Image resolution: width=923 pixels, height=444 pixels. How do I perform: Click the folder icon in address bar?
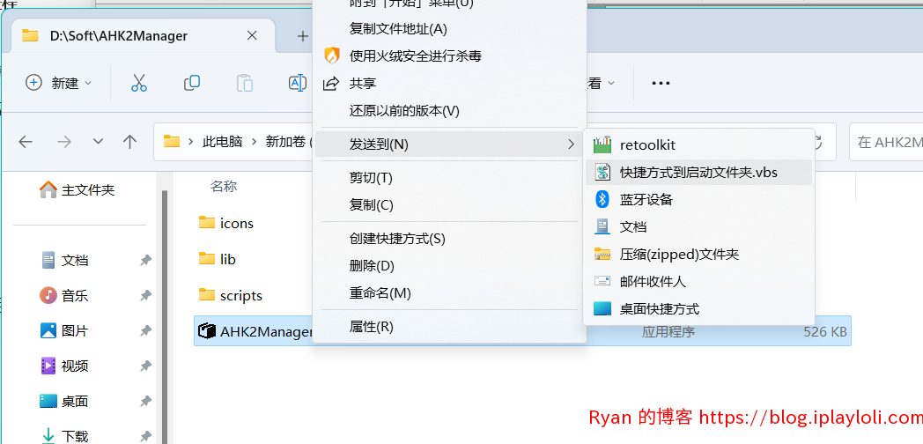click(x=171, y=141)
